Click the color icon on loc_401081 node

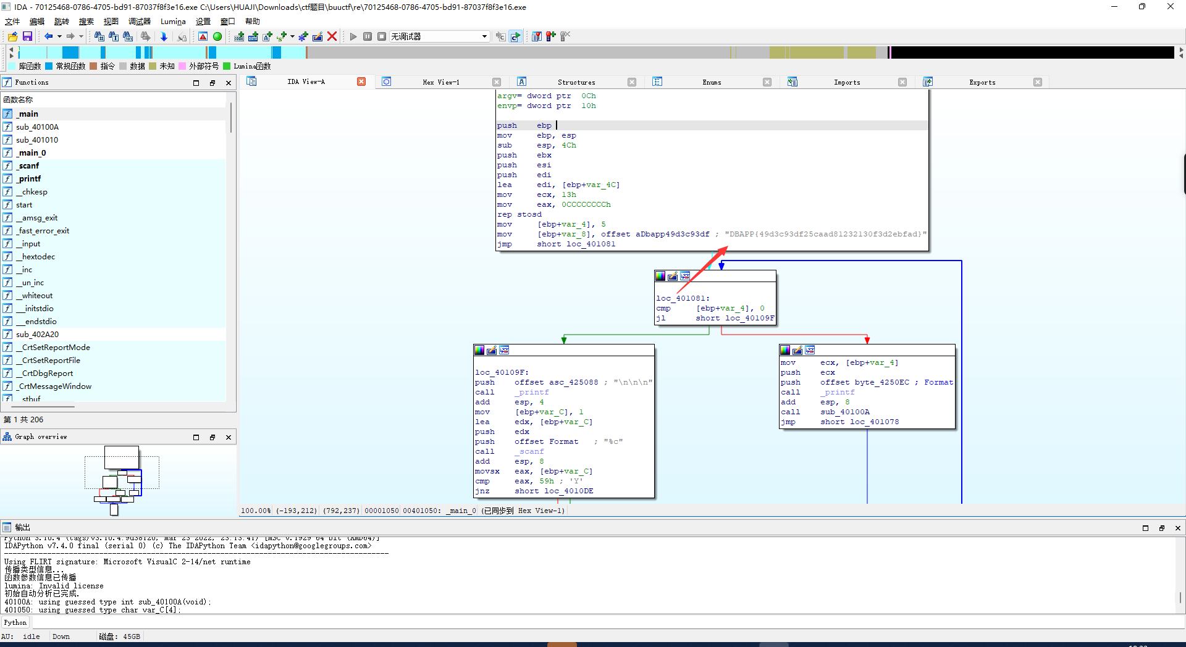tap(660, 276)
